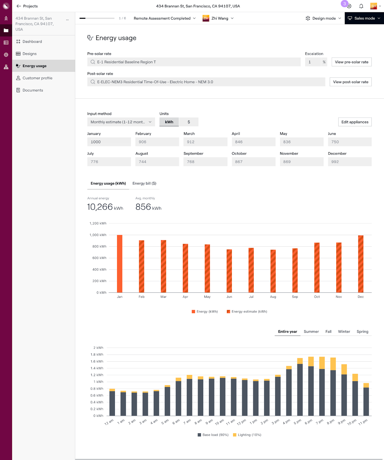Viewport: 384px width, 460px height.
Task: Switch units to kWh
Action: (x=169, y=122)
